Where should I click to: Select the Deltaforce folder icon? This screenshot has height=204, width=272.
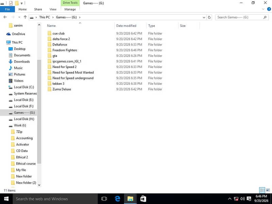(49, 45)
